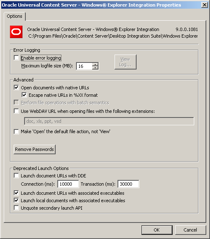Dismiss dialog with Cancel button
Screen dimensions: 210x239
pos(190,230)
